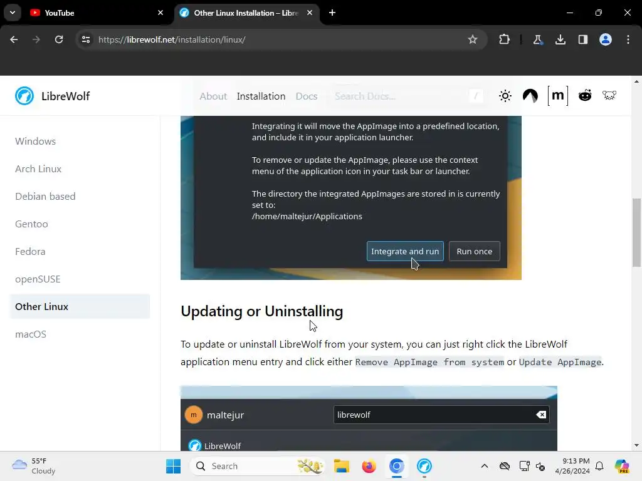Select openSUSE in the sidebar

38,279
